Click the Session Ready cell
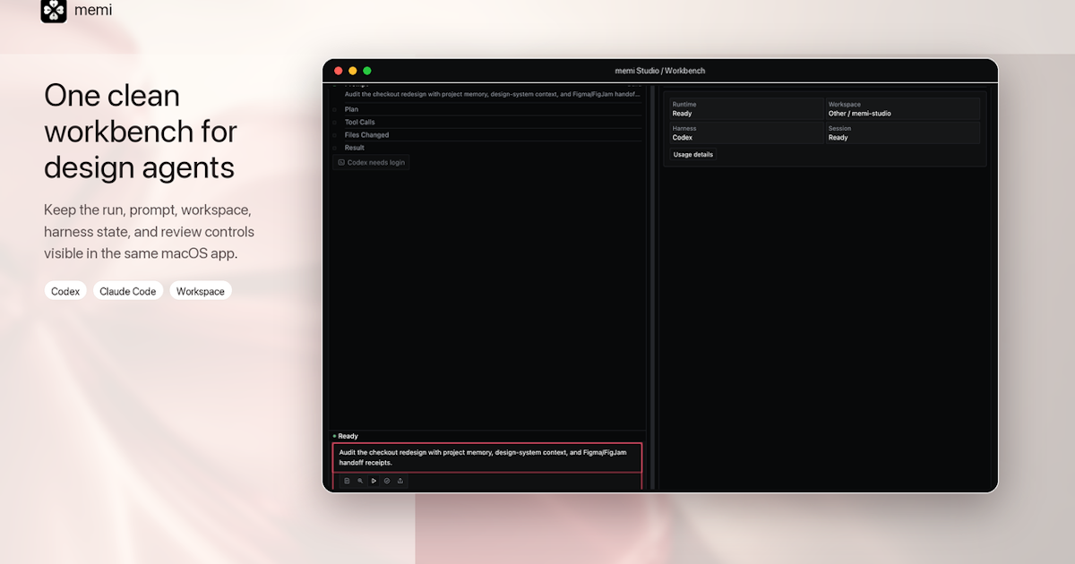 pos(902,132)
